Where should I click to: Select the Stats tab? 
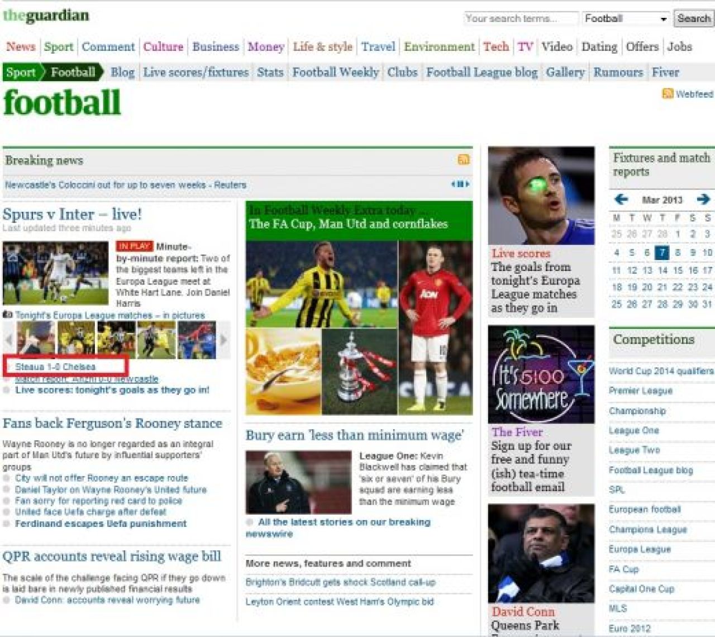(x=270, y=72)
